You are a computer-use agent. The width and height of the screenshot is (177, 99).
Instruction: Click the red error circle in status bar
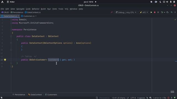coord(168,98)
